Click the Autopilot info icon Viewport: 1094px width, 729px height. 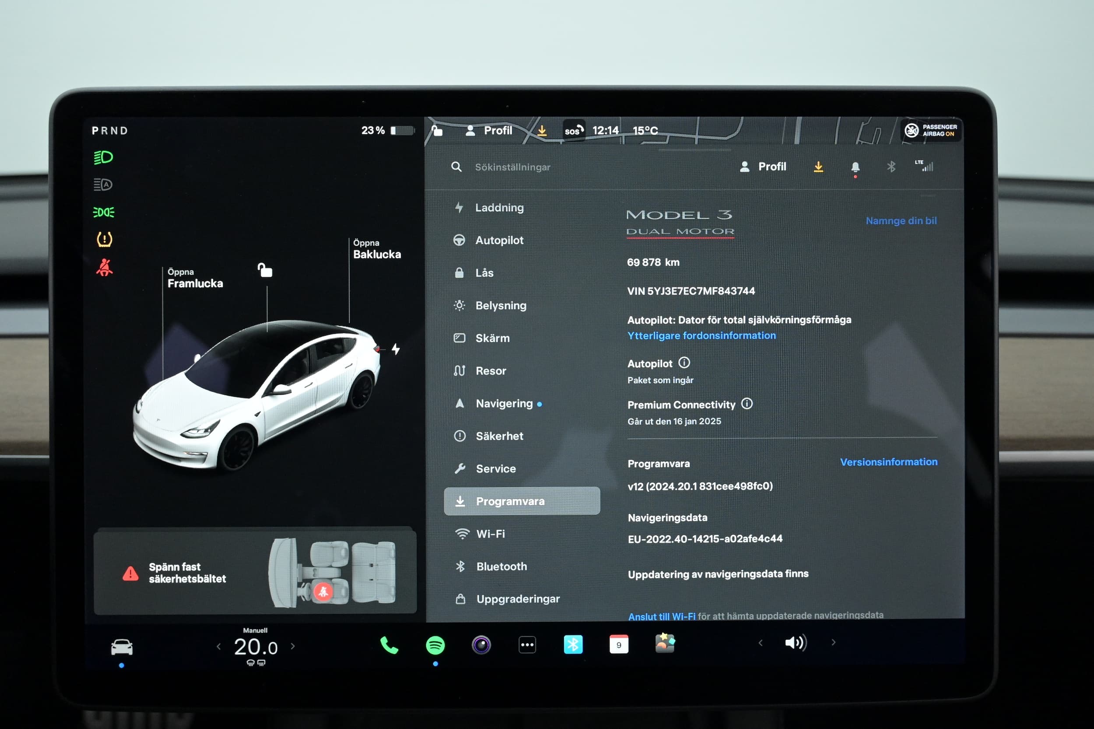(x=684, y=362)
